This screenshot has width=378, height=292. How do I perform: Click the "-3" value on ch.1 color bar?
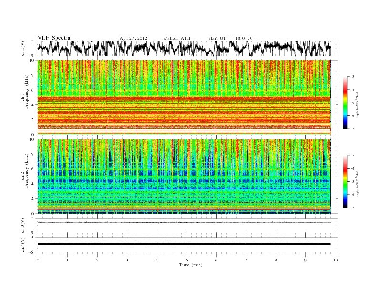[352, 77]
